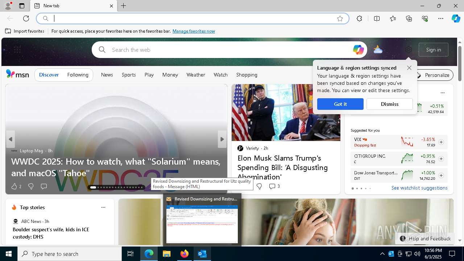464x261 pixels.
Task: Close the language settings synced popup
Action: (409, 68)
